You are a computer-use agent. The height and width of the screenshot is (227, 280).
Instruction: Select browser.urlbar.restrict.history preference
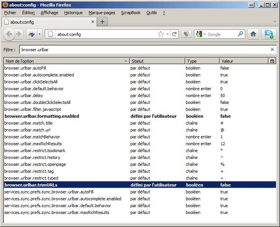pos(140,157)
